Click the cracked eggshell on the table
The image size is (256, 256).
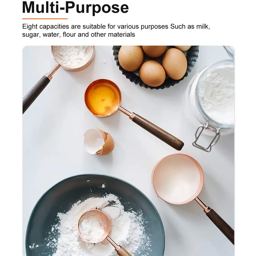99,141
